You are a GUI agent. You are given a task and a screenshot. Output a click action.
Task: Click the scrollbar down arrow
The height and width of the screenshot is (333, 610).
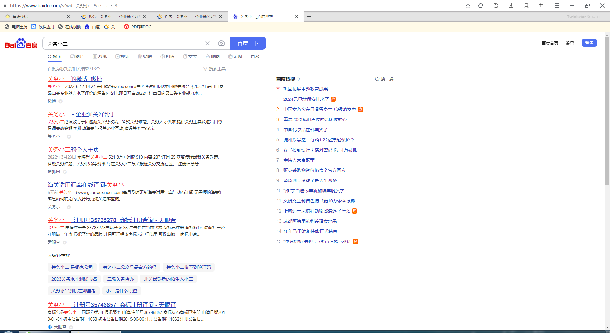[607, 327]
